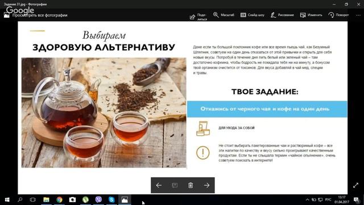Delete the photo with trash icon
Viewport: 364px width, 205px height.
point(191,185)
